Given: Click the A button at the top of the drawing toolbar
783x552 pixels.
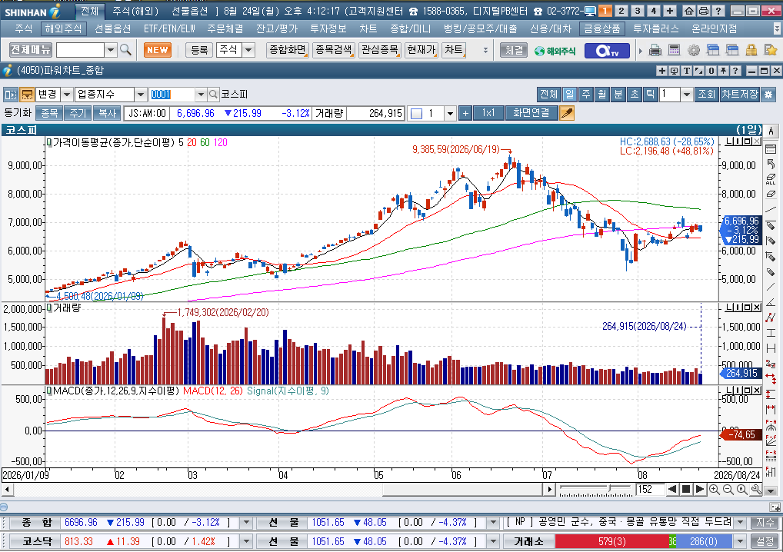Looking at the screenshot, I should [x=771, y=131].
